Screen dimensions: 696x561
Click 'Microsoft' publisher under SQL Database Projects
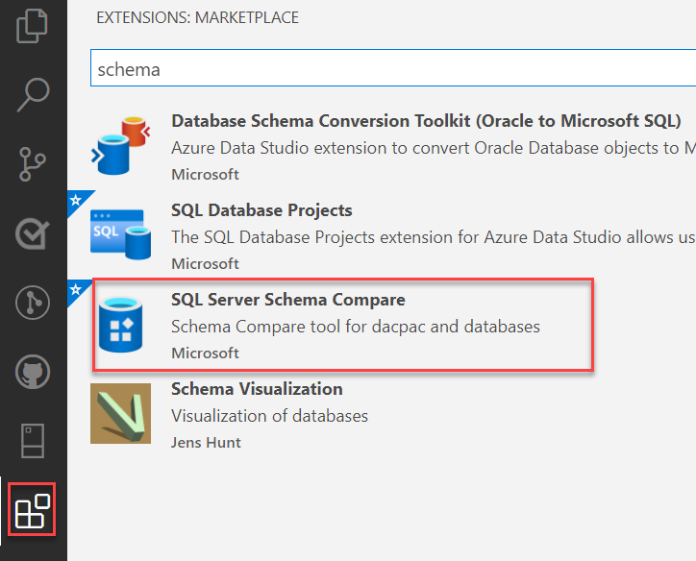[x=205, y=263]
